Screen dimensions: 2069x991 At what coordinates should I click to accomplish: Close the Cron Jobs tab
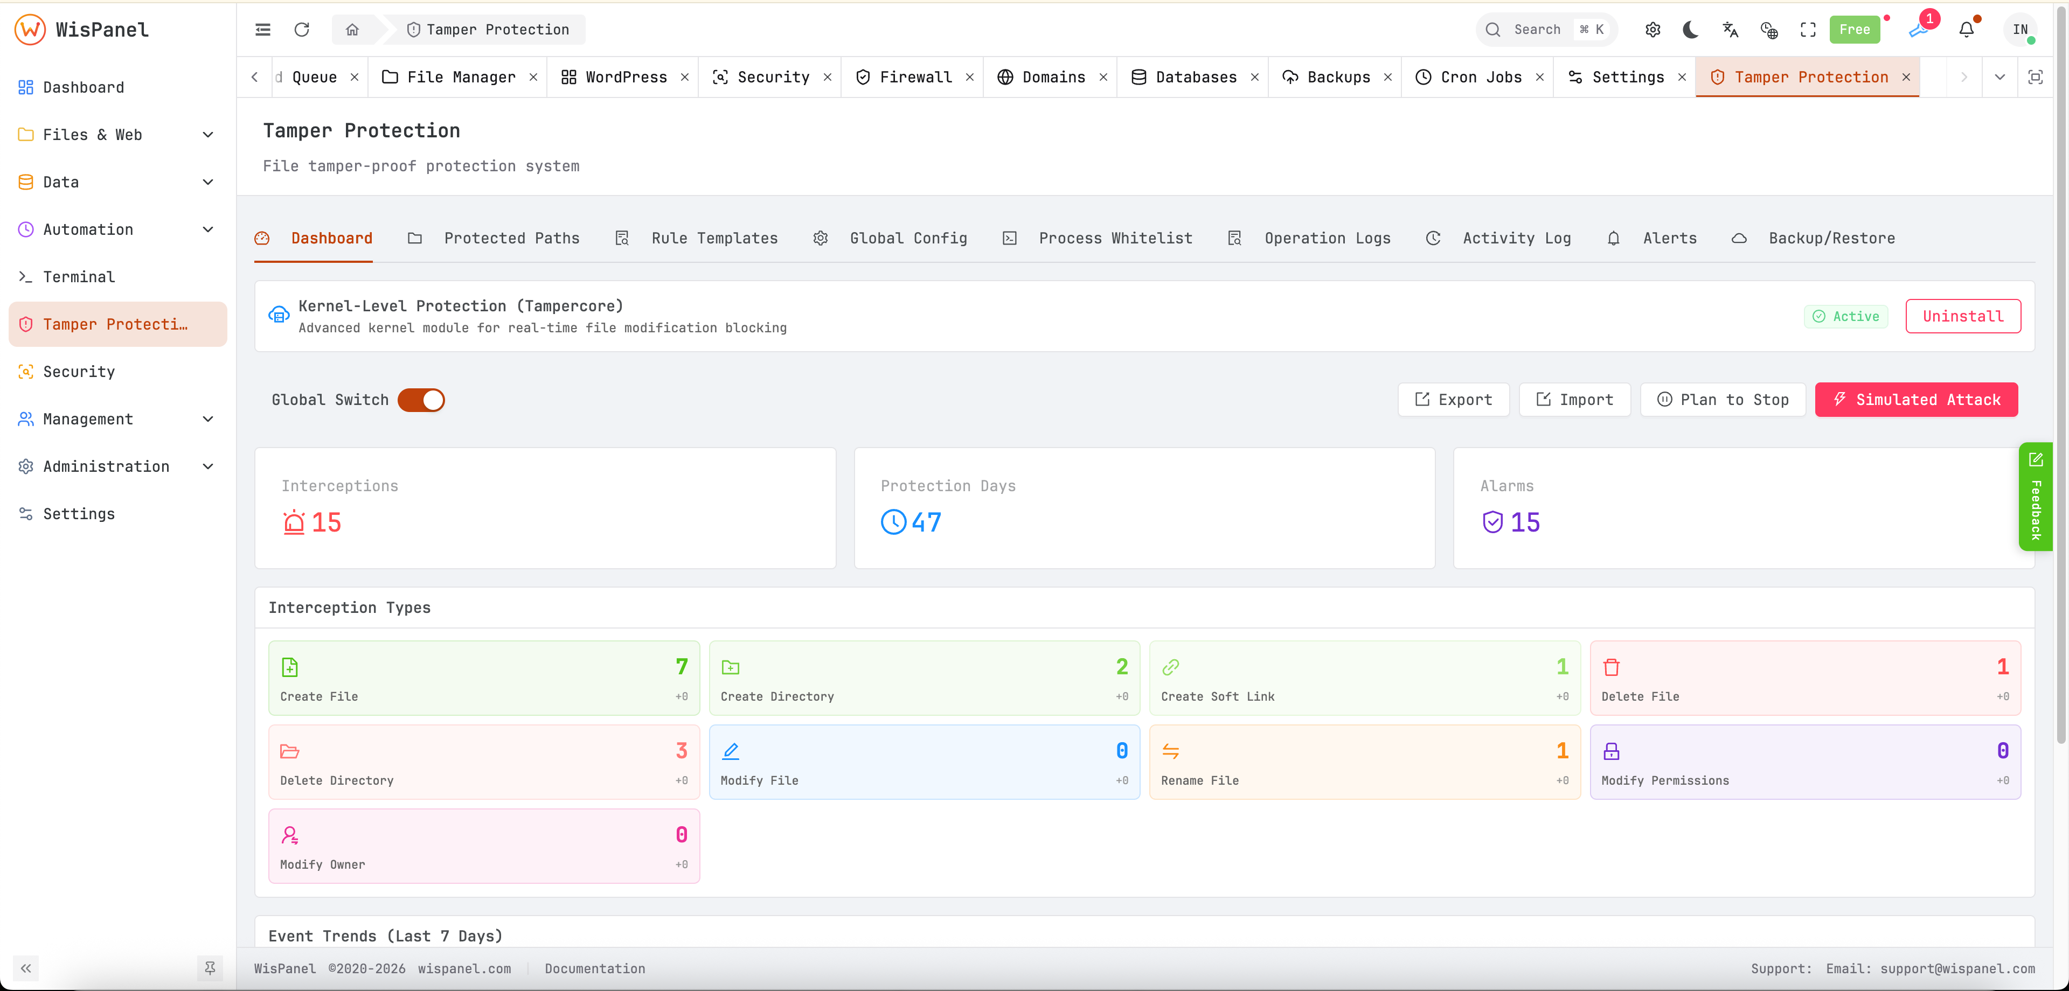click(x=1540, y=77)
